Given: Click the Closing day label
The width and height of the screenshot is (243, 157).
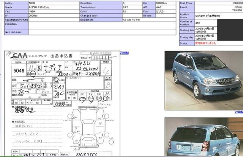Looking at the screenshot, I should pyautogui.click(x=187, y=37).
